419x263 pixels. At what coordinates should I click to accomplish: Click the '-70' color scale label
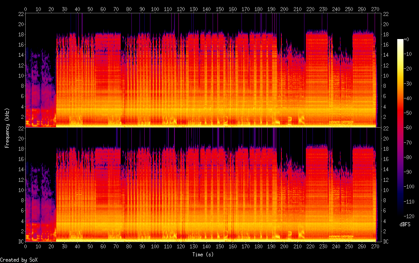tap(407, 142)
